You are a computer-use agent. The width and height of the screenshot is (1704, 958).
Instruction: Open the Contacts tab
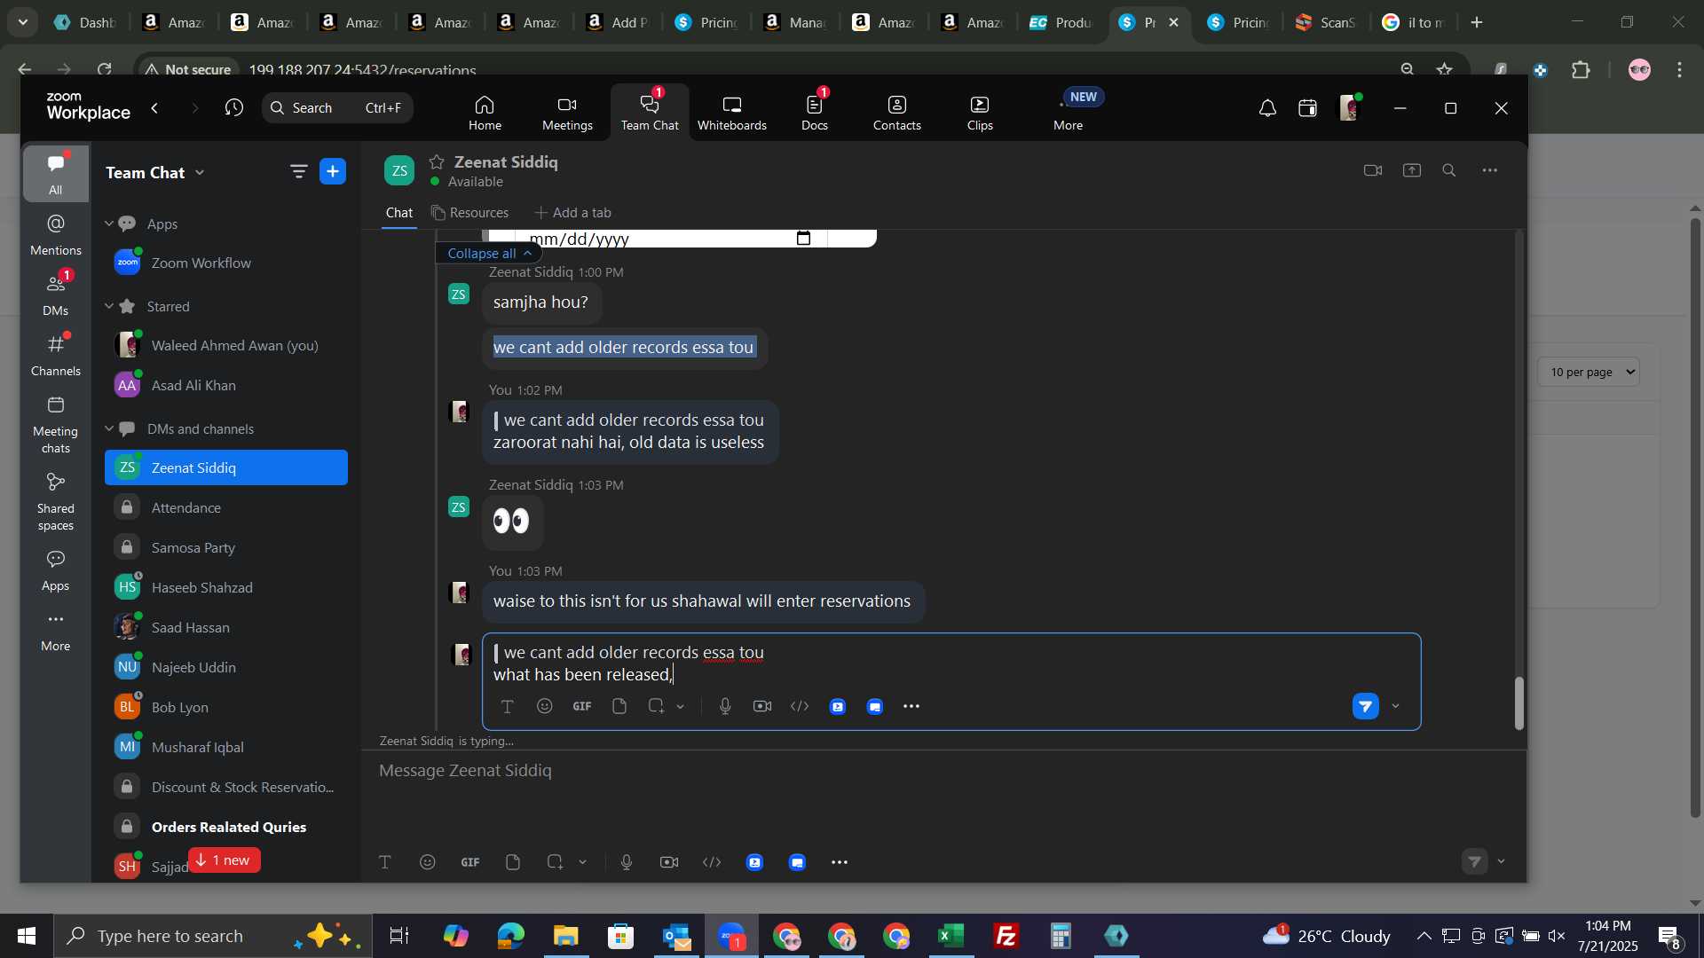pos(896,113)
